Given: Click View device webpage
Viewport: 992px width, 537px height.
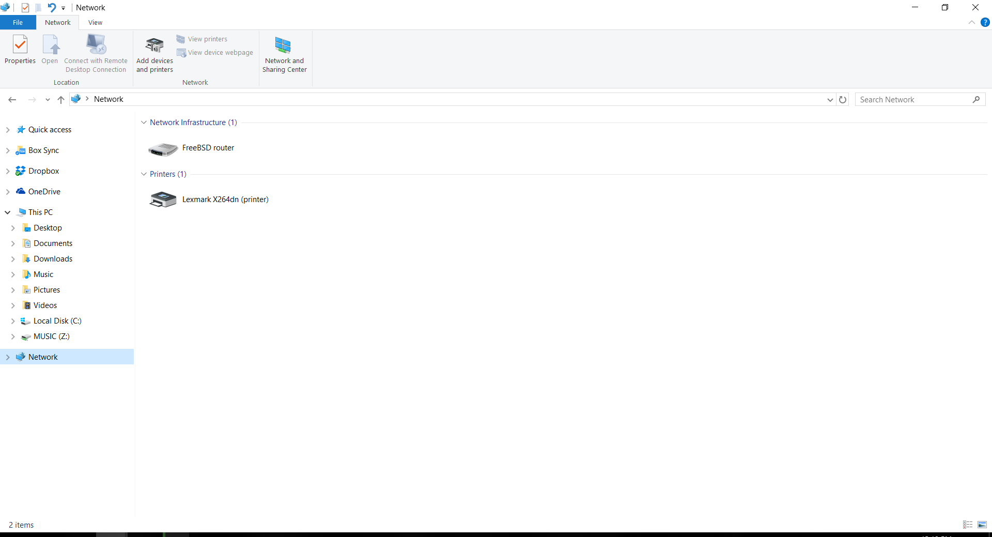Looking at the screenshot, I should 215,53.
